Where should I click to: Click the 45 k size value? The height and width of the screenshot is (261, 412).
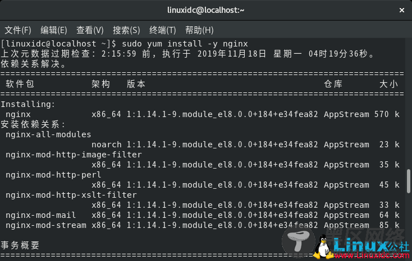389,185
